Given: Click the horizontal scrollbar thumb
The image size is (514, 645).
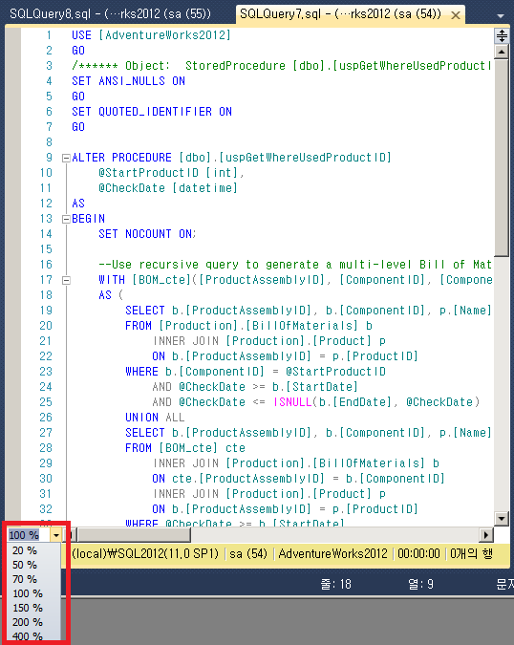Looking at the screenshot, I should click(x=134, y=535).
